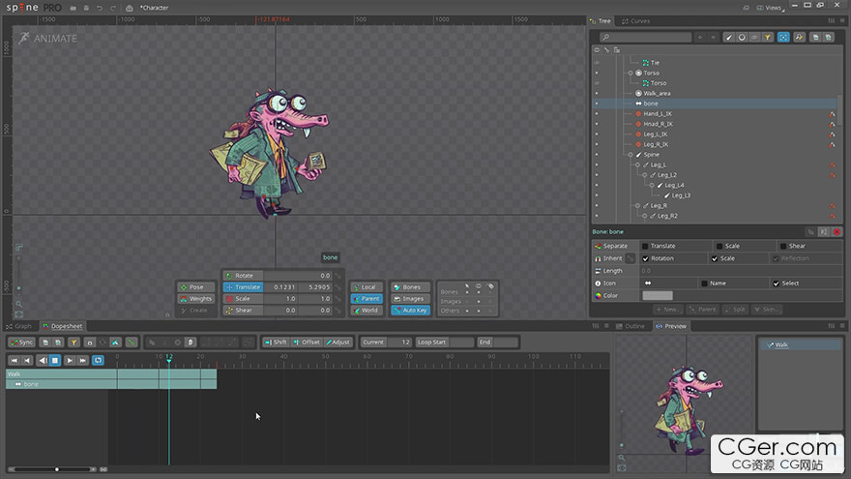
Task: Click the find and replace icon in tree
Action: point(799,38)
